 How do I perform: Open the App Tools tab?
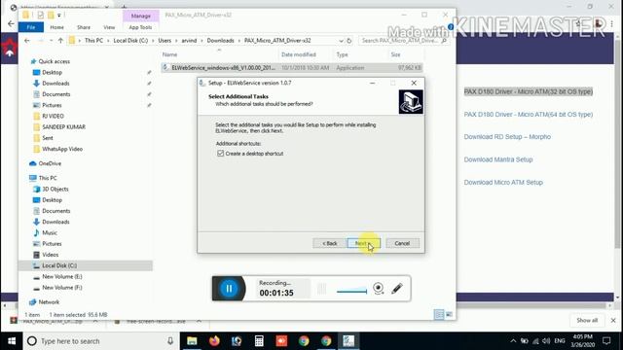(140, 27)
